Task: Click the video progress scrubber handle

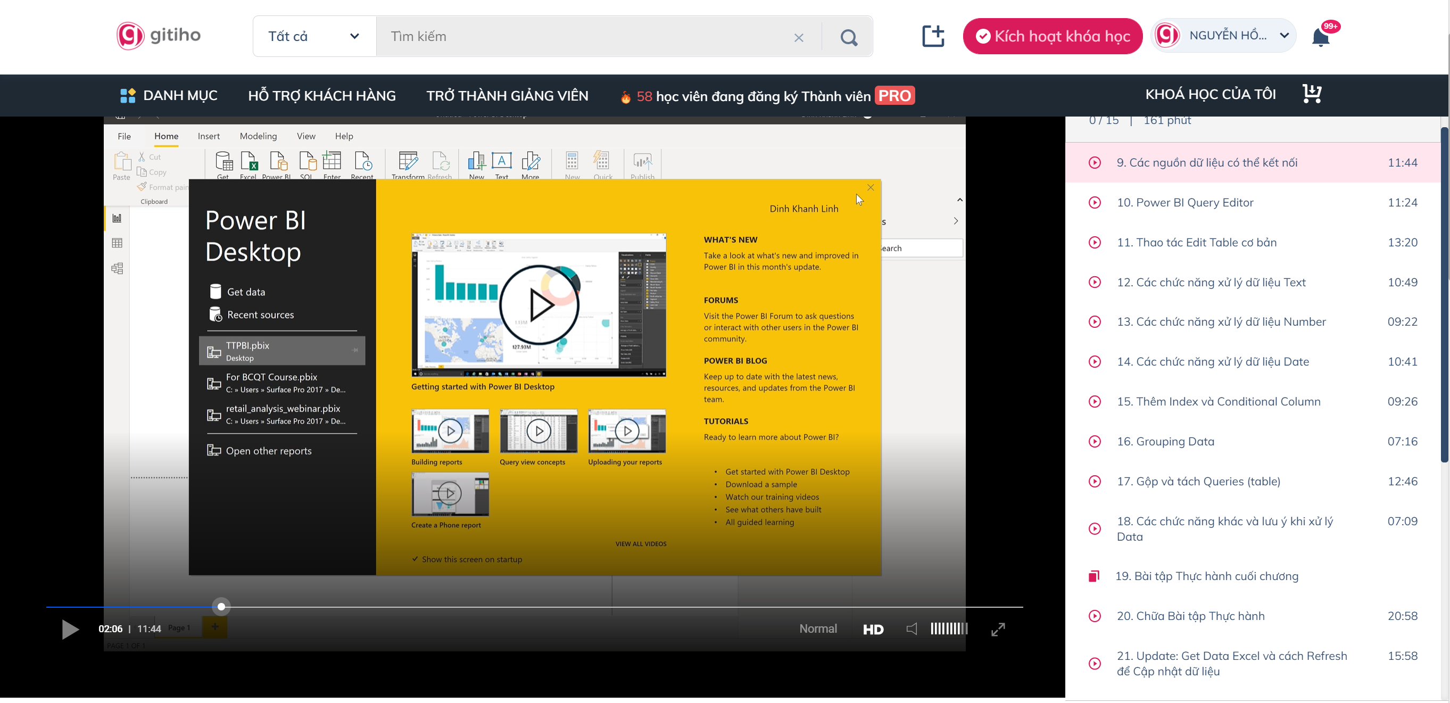Action: (x=221, y=607)
